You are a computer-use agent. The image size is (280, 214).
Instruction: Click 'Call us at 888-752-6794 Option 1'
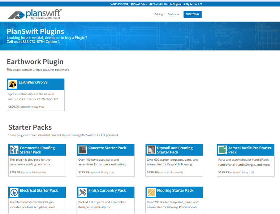coord(33,42)
